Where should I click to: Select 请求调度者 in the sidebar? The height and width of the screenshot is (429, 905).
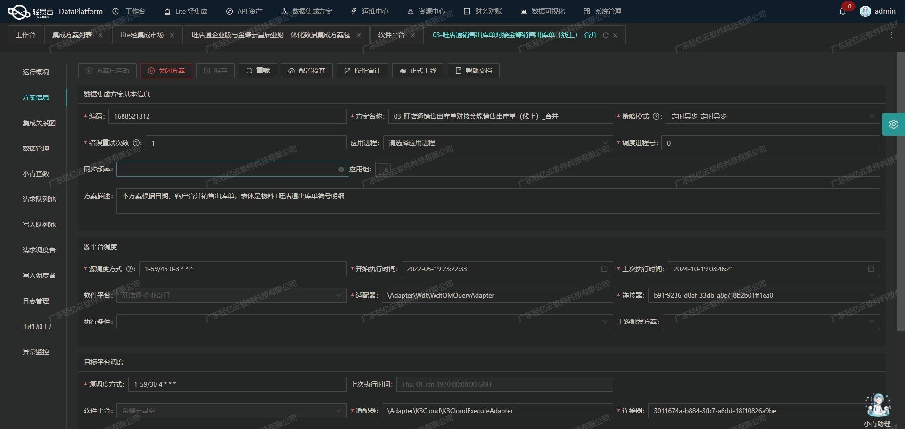[39, 250]
